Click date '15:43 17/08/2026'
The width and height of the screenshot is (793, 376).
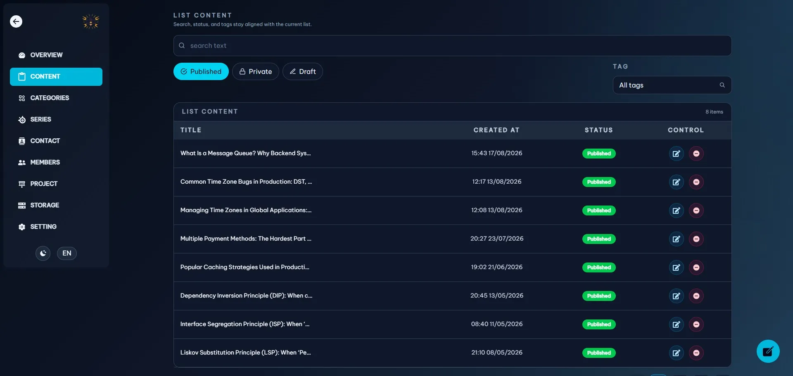click(x=497, y=154)
